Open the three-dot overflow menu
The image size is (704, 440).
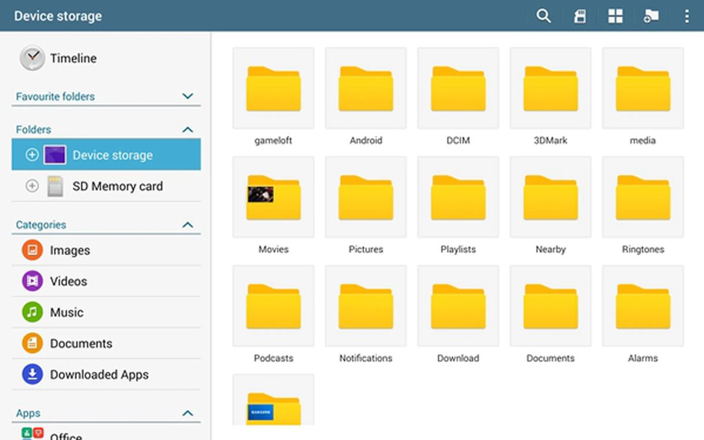[686, 16]
